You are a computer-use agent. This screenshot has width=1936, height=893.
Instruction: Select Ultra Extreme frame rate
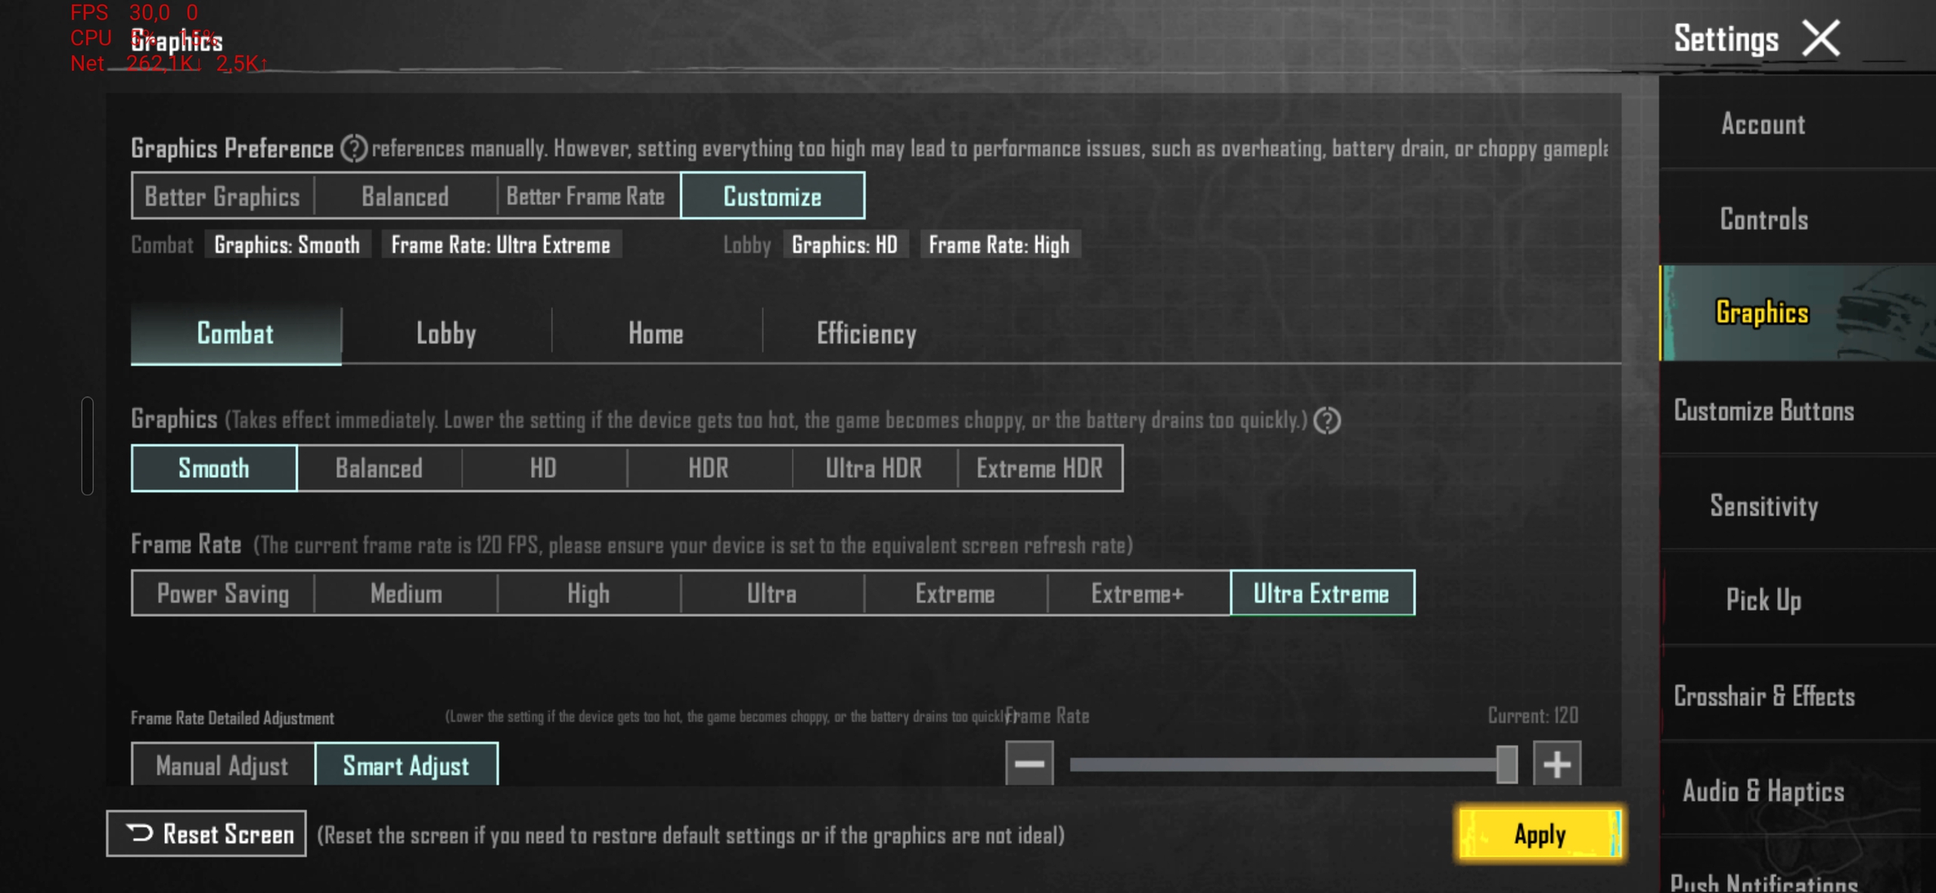point(1320,595)
